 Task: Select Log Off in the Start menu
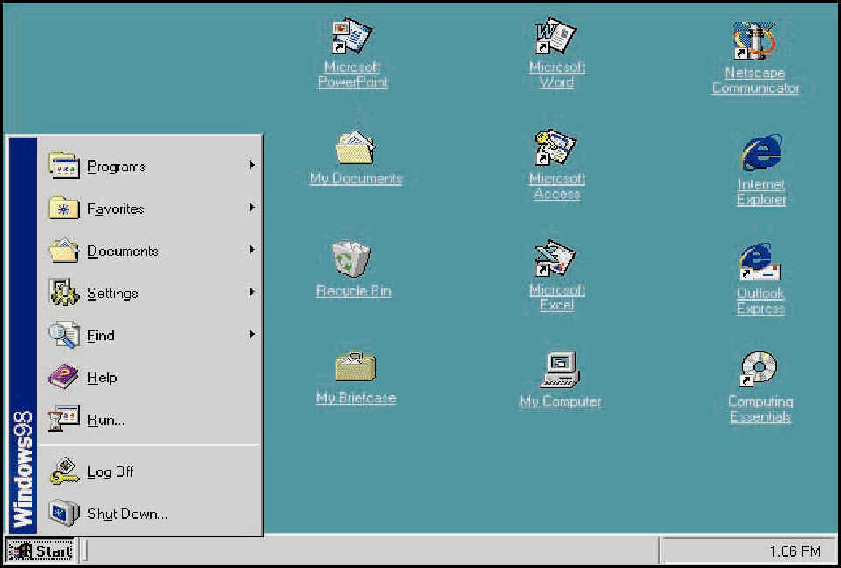[x=150, y=472]
